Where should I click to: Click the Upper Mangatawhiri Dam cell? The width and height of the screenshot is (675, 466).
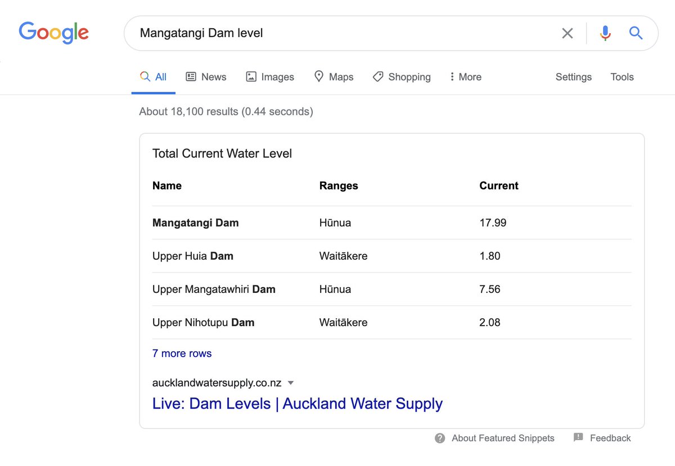point(214,289)
